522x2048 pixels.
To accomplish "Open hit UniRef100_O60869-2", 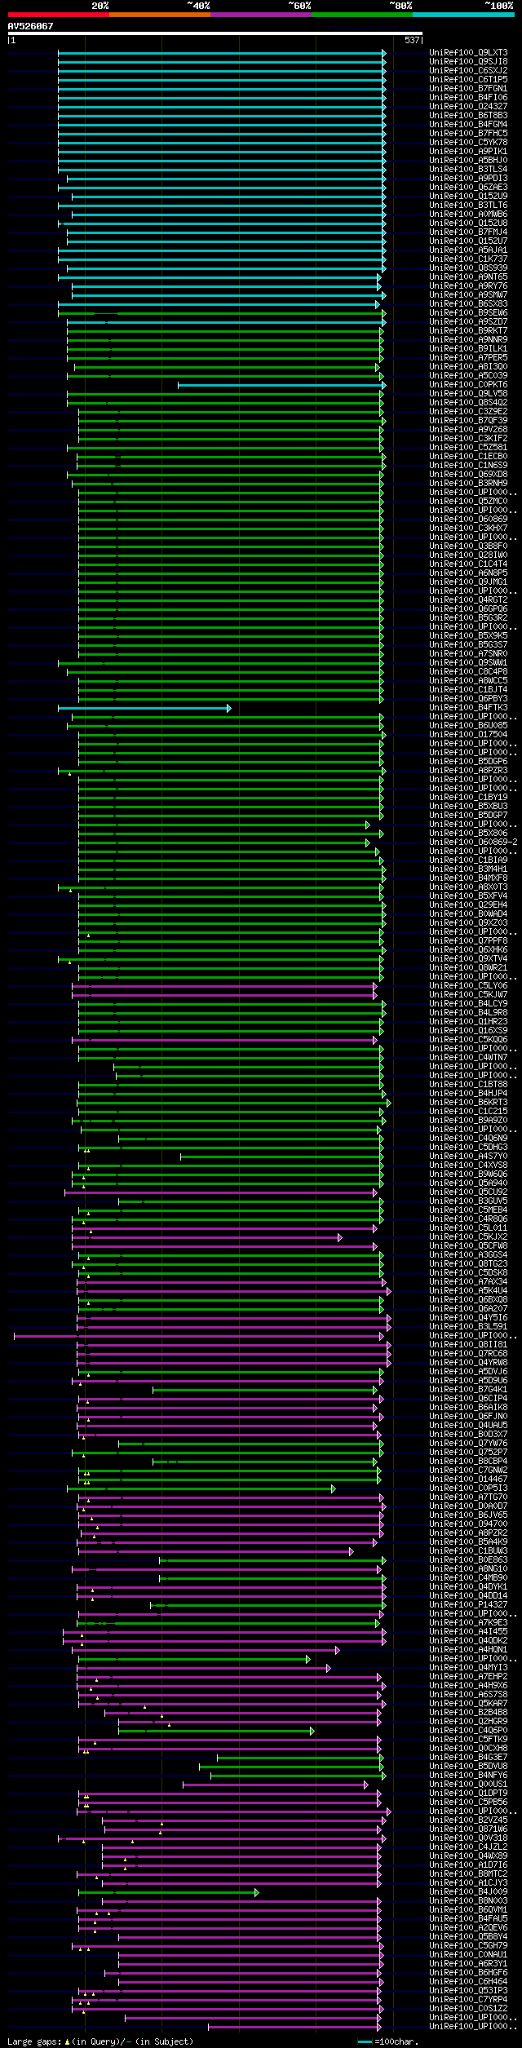I will point(473,843).
